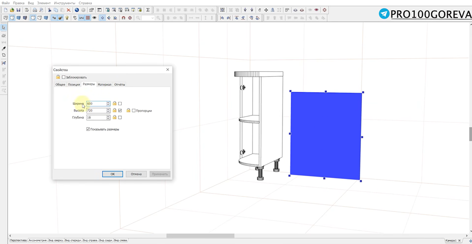The image size is (472, 244).
Task: Open a project via yellow folder icon
Action: (12, 10)
